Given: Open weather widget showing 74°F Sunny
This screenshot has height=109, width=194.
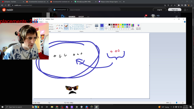Looking at the screenshot, I should point(164,107).
